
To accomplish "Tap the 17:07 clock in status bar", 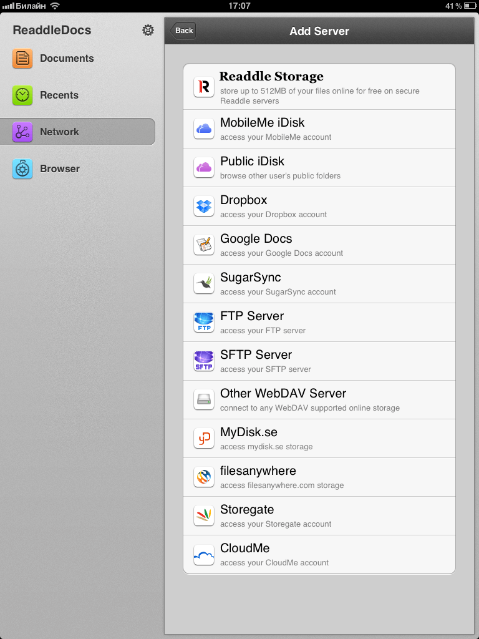I will [239, 6].
